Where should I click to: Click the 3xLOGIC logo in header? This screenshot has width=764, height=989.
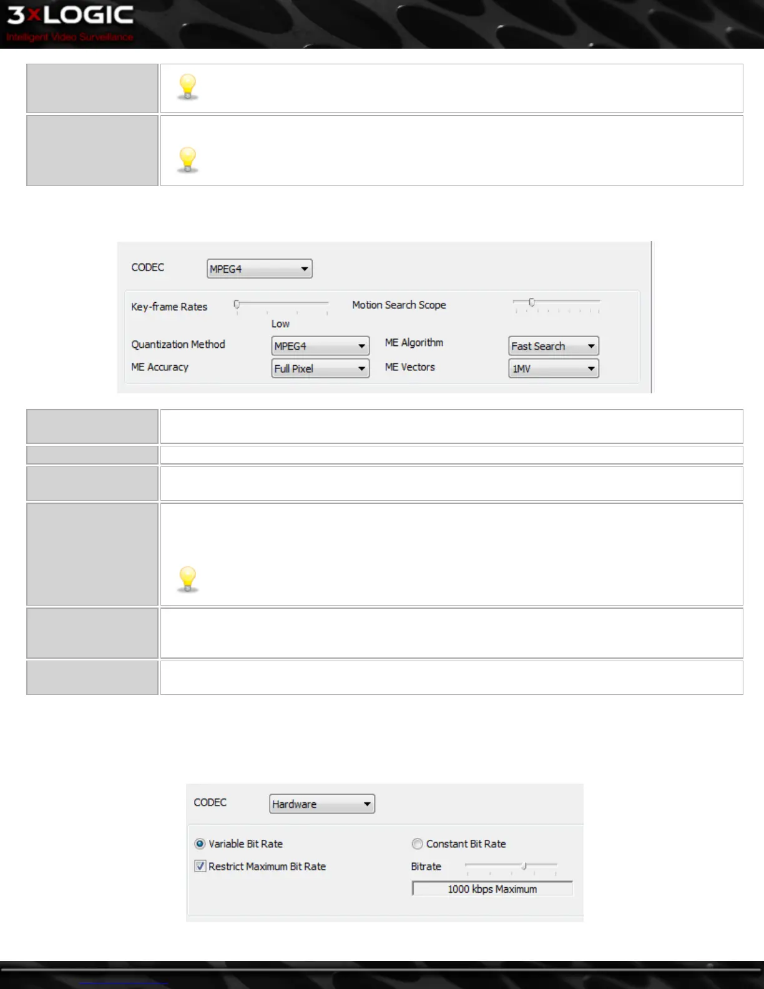(70, 22)
